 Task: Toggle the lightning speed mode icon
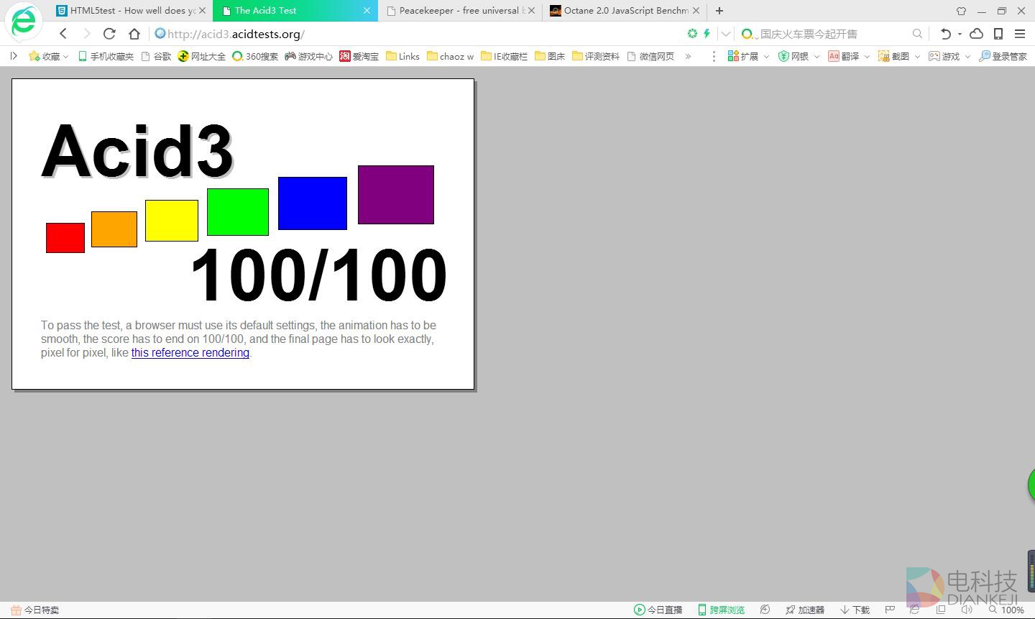[x=707, y=34]
